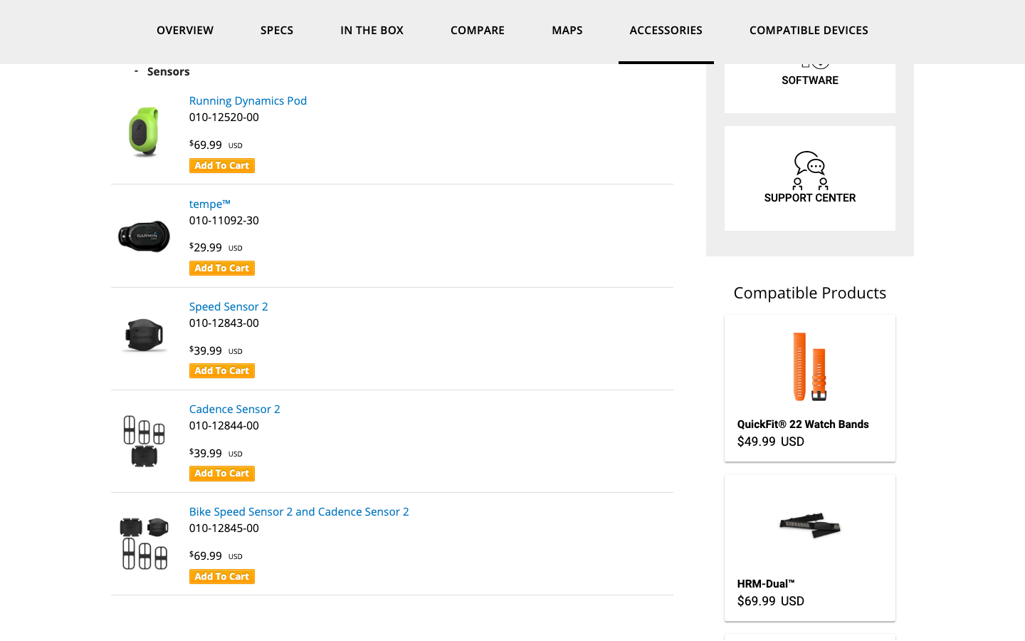Click the Bike Speed and Cadence bundle image
The width and height of the screenshot is (1025, 641).
[x=144, y=543]
